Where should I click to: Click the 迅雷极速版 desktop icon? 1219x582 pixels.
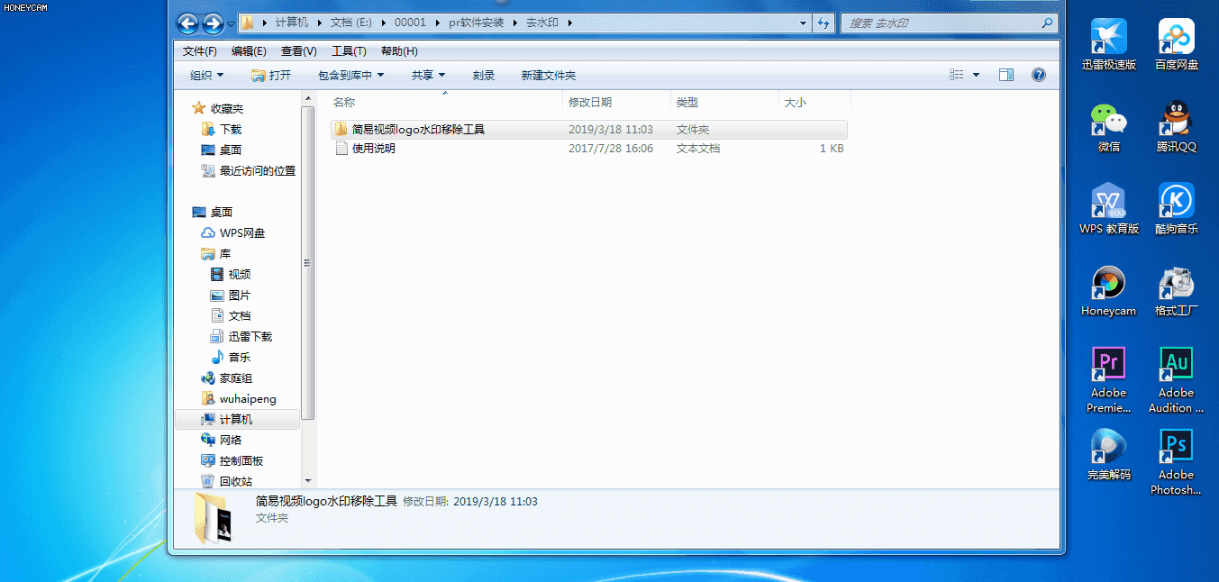1109,44
